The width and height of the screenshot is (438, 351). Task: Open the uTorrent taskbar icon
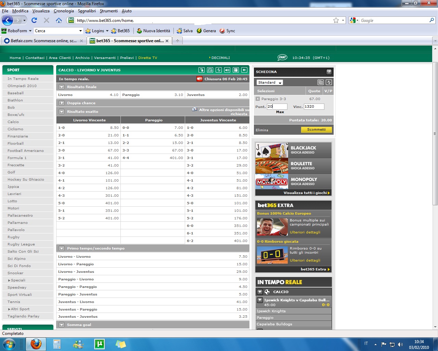pos(100,344)
